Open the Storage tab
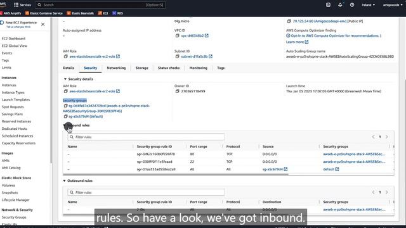The width and height of the screenshot is (406, 228). point(142,68)
